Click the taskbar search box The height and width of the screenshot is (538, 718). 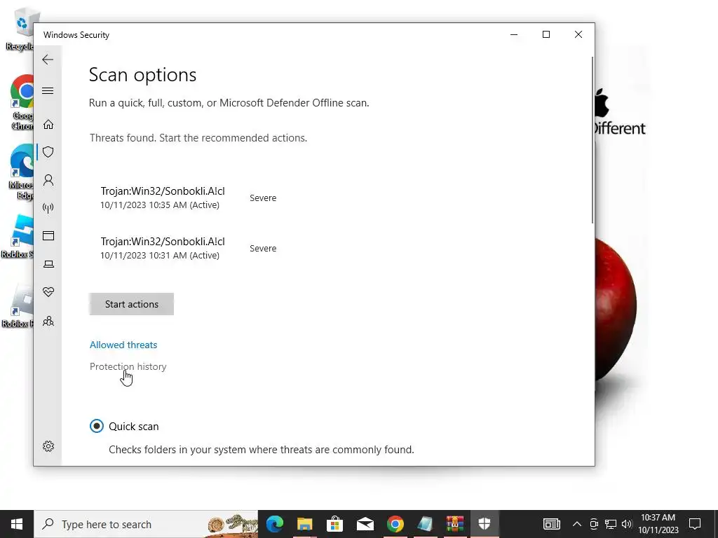coord(146,524)
